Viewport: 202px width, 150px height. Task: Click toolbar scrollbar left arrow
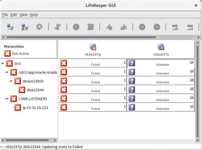(3, 37)
